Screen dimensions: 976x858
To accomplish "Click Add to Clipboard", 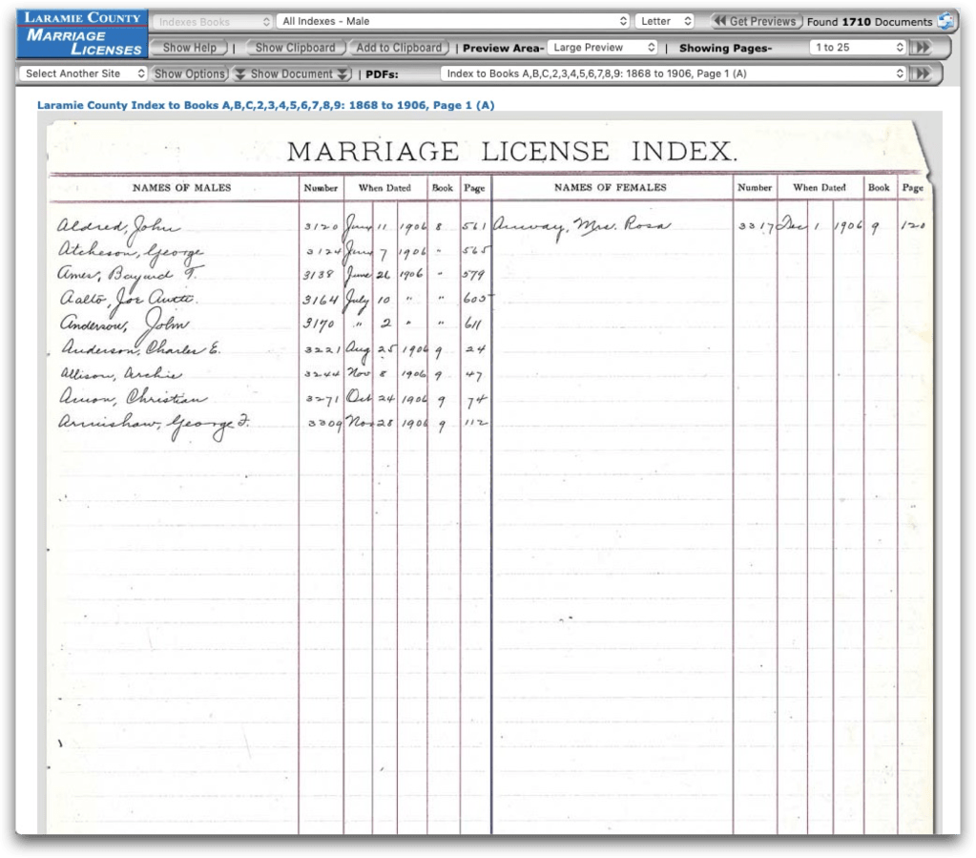I will pos(399,47).
